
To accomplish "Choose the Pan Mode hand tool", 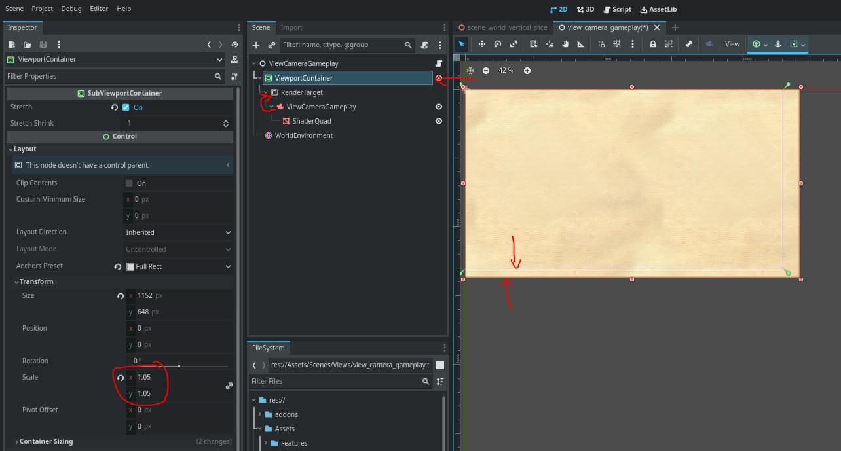I will [x=565, y=44].
